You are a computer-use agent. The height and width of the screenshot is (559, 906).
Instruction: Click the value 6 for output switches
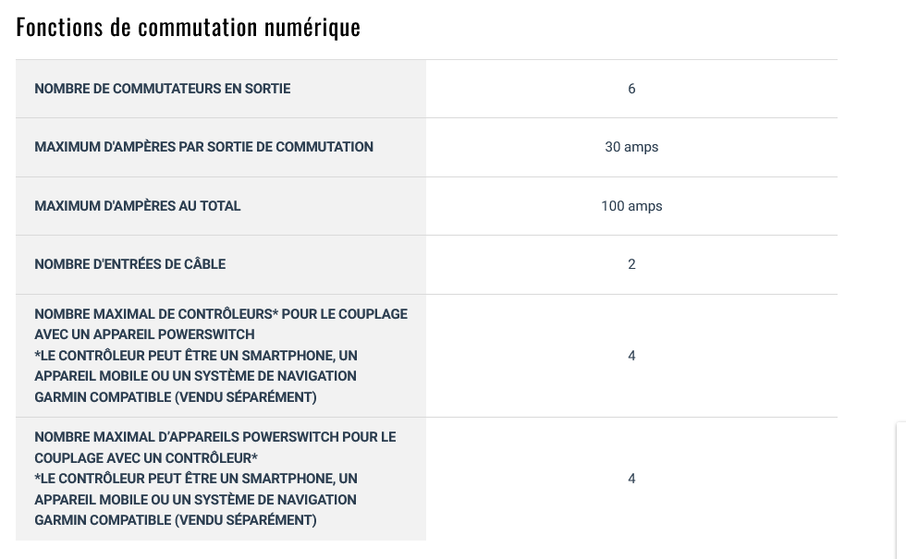tap(631, 89)
